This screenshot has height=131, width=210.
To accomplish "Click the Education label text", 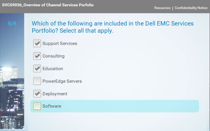I will [x=53, y=69].
